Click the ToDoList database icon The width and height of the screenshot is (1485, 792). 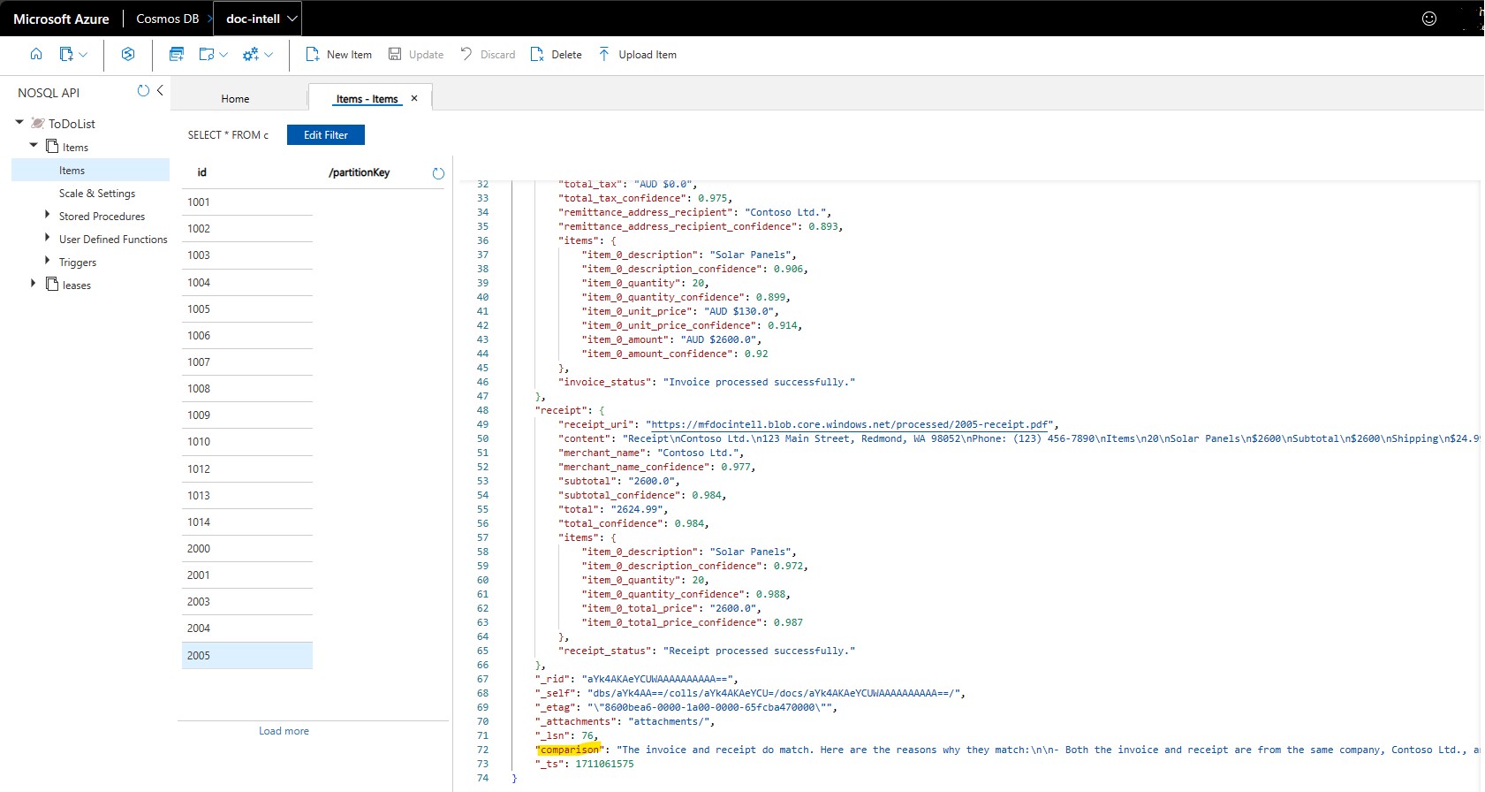point(38,123)
